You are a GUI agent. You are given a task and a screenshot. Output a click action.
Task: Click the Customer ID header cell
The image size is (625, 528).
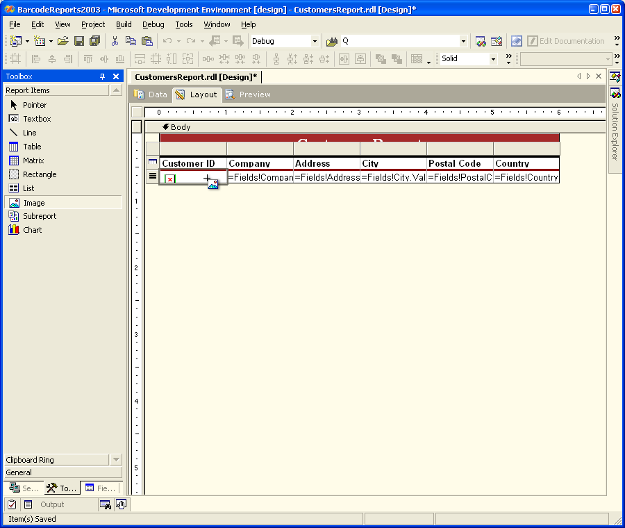pos(192,164)
